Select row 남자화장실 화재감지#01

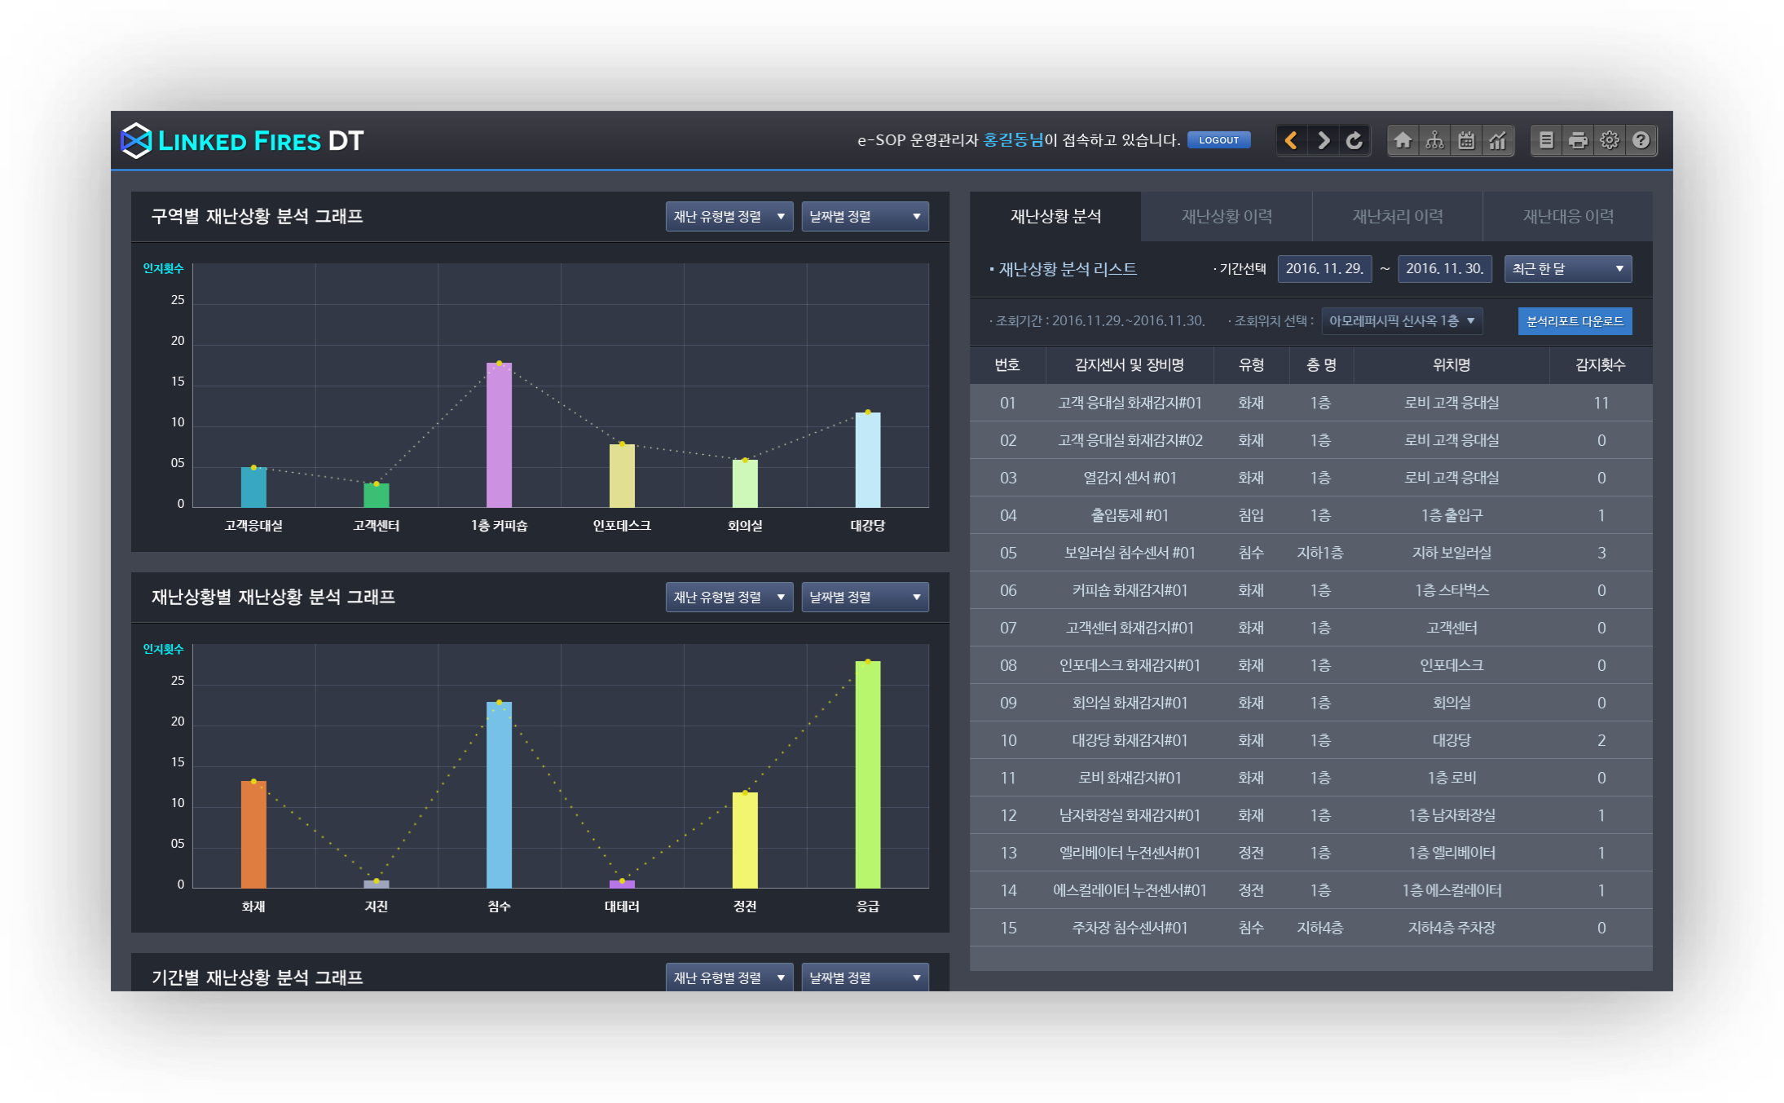[1311, 815]
